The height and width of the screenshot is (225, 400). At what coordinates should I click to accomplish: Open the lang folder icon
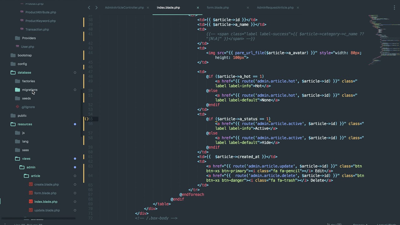tap(17, 141)
